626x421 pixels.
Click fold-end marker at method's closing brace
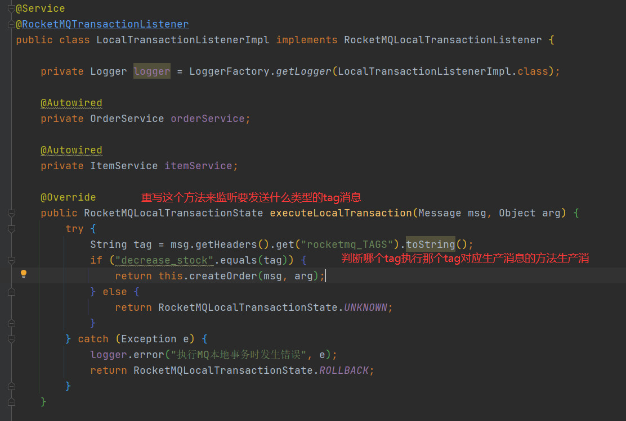pyautogui.click(x=12, y=402)
